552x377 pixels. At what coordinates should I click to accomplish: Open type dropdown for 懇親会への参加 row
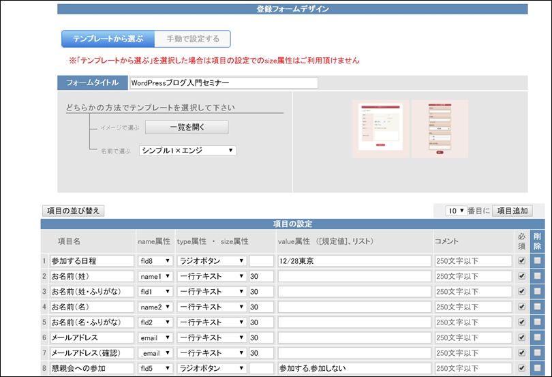coord(211,368)
